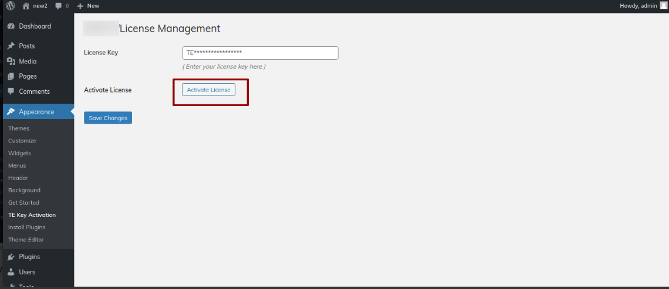Image resolution: width=669 pixels, height=289 pixels.
Task: Open Header under Appearance
Action: click(x=18, y=178)
